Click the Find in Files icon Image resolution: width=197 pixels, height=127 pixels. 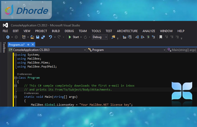click(113, 37)
